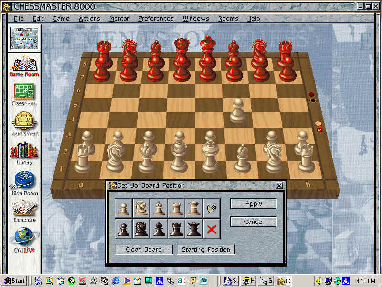382x287 pixels.
Task: Go to the Classroom in sidebar
Action: click(24, 94)
